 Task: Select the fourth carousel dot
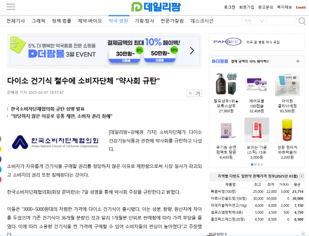click(x=262, y=165)
